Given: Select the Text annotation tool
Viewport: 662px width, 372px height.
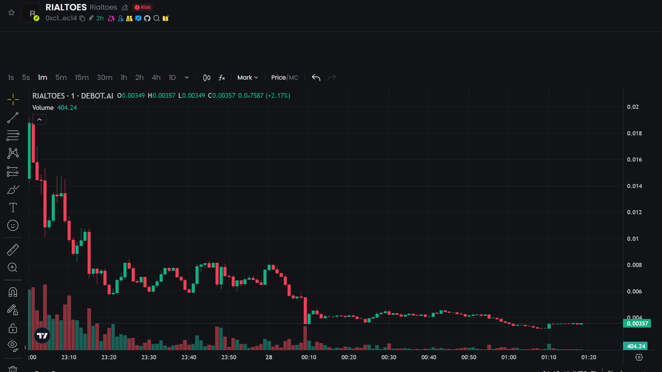Looking at the screenshot, I should [13, 208].
